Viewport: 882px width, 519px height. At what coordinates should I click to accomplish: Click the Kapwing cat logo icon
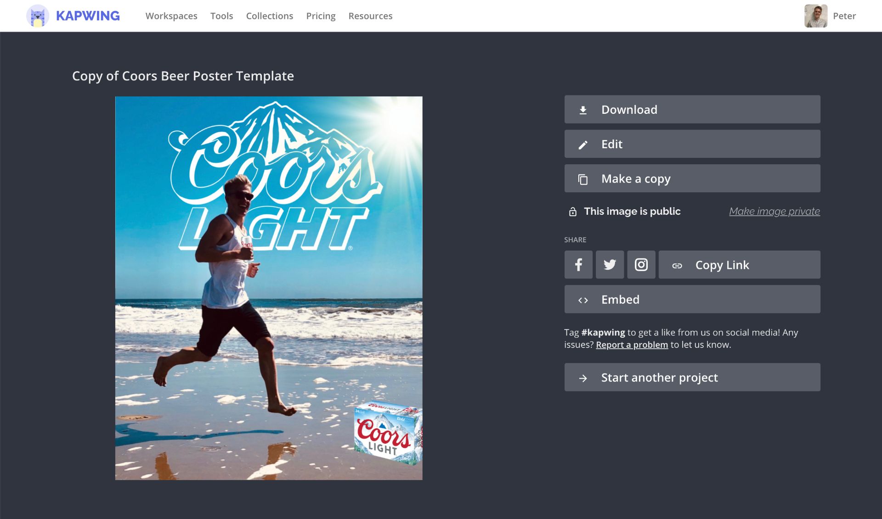(38, 16)
